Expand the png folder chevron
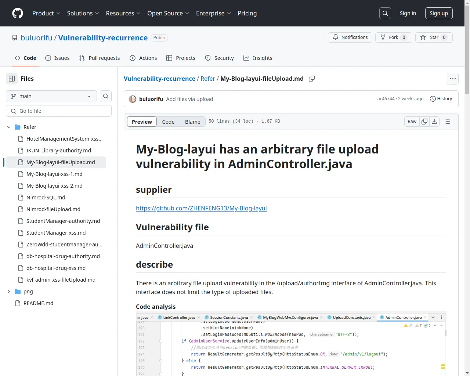470x376 pixels. pyautogui.click(x=9, y=292)
